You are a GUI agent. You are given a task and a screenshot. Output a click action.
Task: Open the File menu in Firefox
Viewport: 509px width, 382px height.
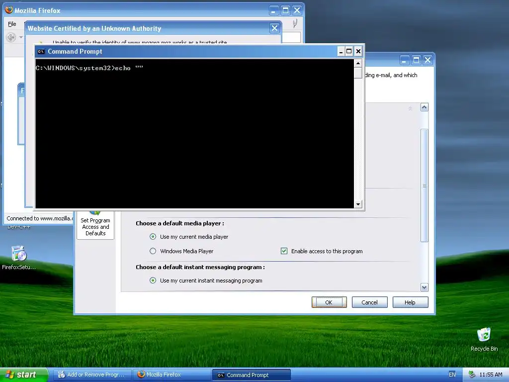pos(12,24)
